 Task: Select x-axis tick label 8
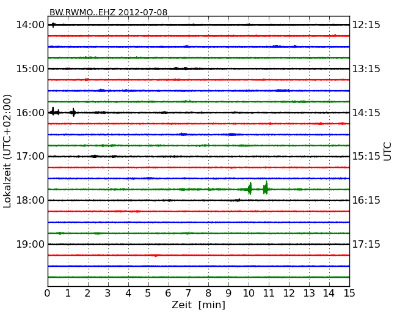209,294
